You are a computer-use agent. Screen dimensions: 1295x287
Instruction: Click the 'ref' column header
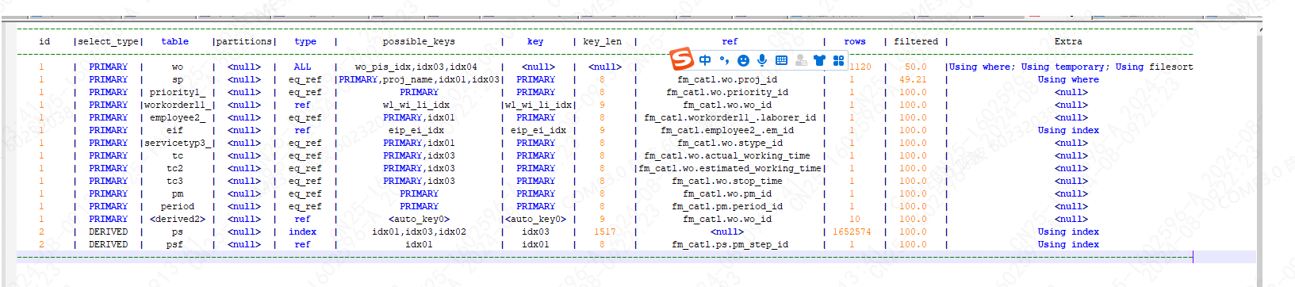coord(730,41)
